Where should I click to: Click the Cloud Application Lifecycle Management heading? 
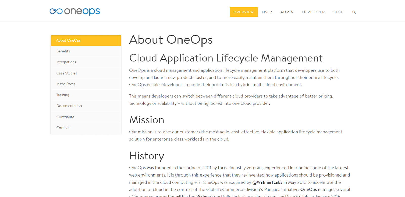[x=226, y=58]
